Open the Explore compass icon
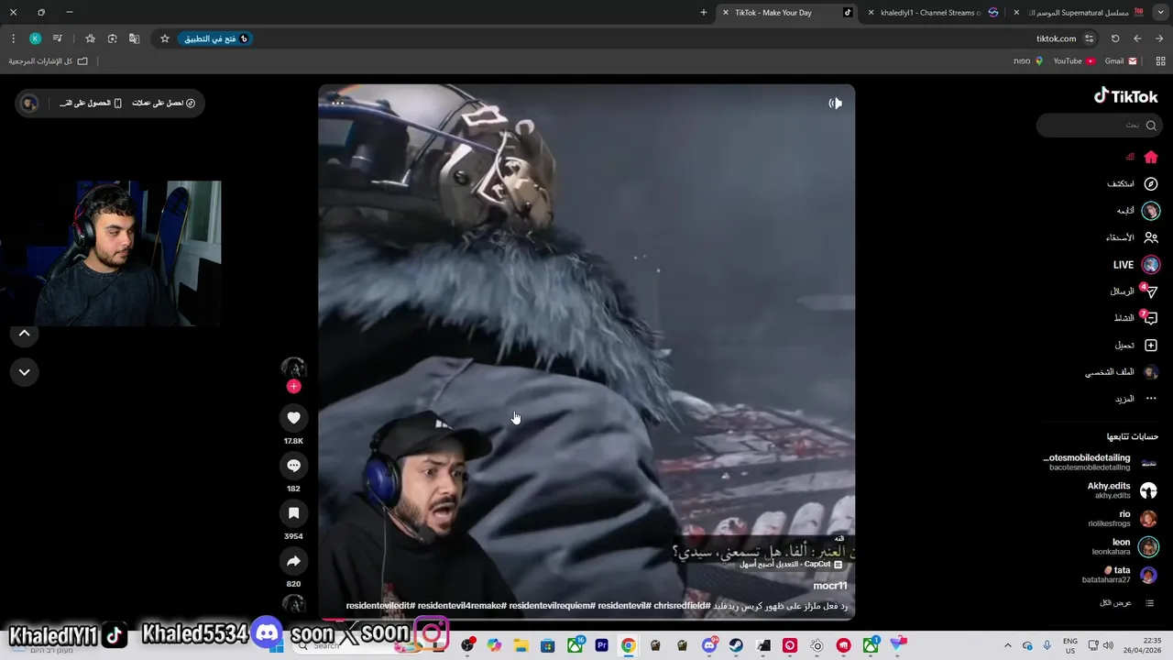Viewport: 1173px width, 660px height. tap(1151, 183)
